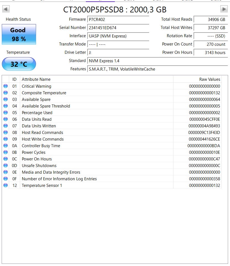Select Media and Data Integrity Errors text
The width and height of the screenshot is (230, 266).
(51, 172)
